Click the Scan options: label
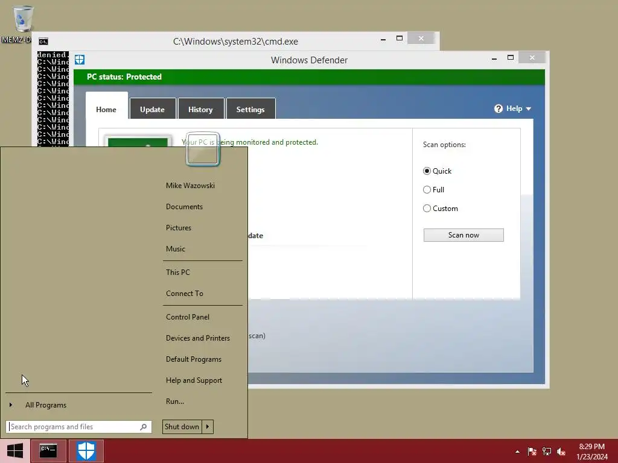The height and width of the screenshot is (463, 618). click(x=444, y=145)
